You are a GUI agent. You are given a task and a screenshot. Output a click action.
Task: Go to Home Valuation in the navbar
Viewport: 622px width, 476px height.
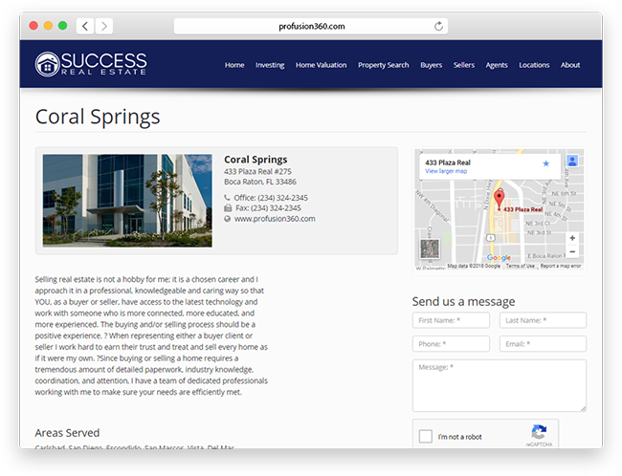click(321, 65)
